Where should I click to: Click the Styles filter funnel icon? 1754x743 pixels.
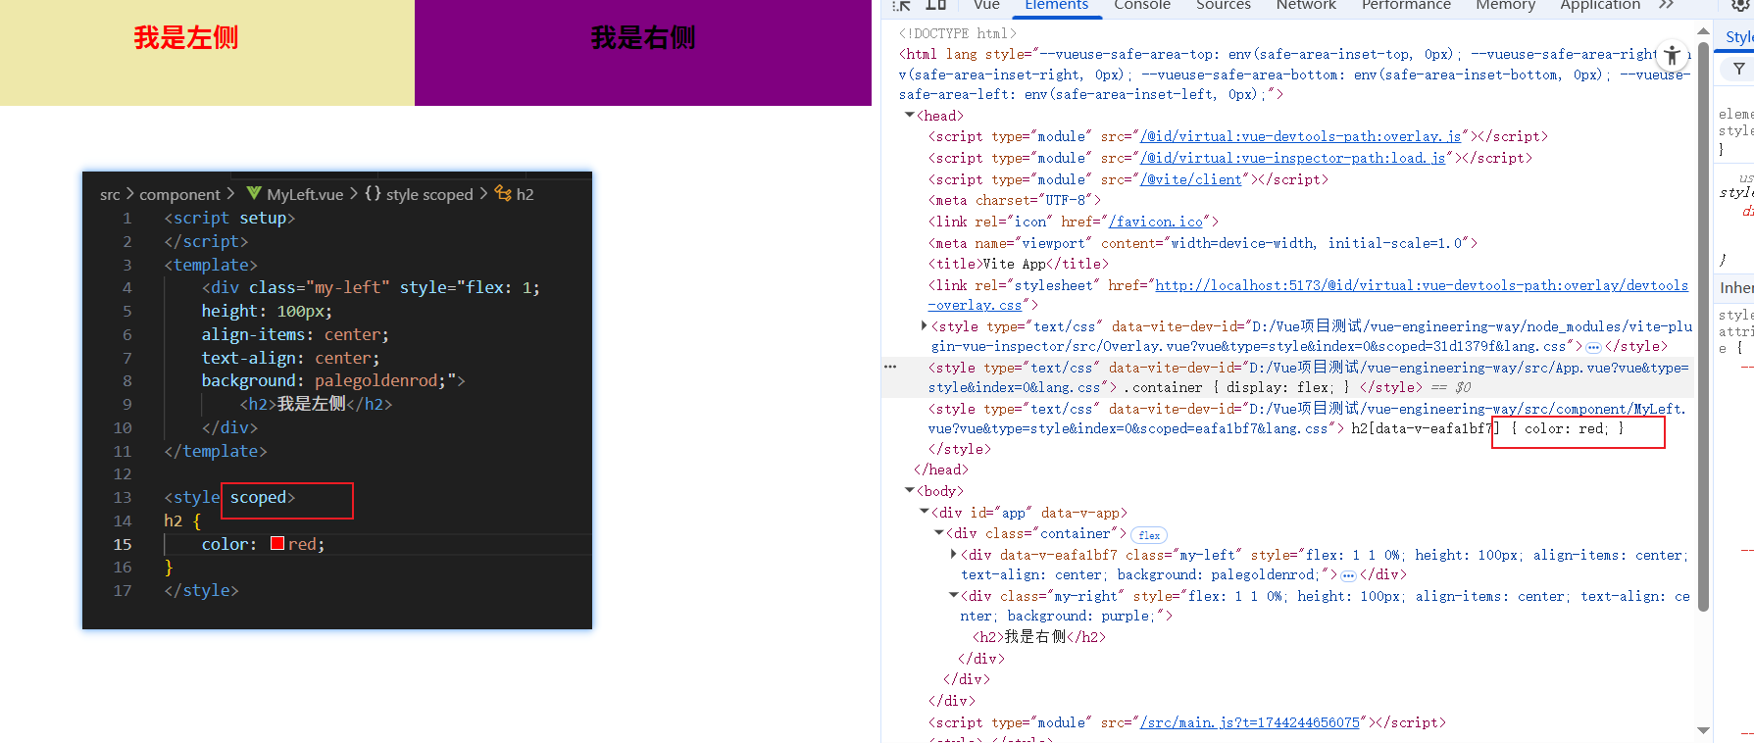point(1739,69)
